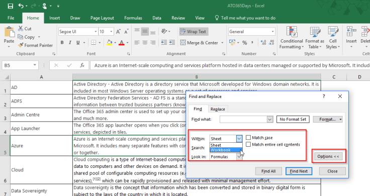The image size is (370, 196).
Task: Decrease font size with the small A icon
Action: coord(126,32)
